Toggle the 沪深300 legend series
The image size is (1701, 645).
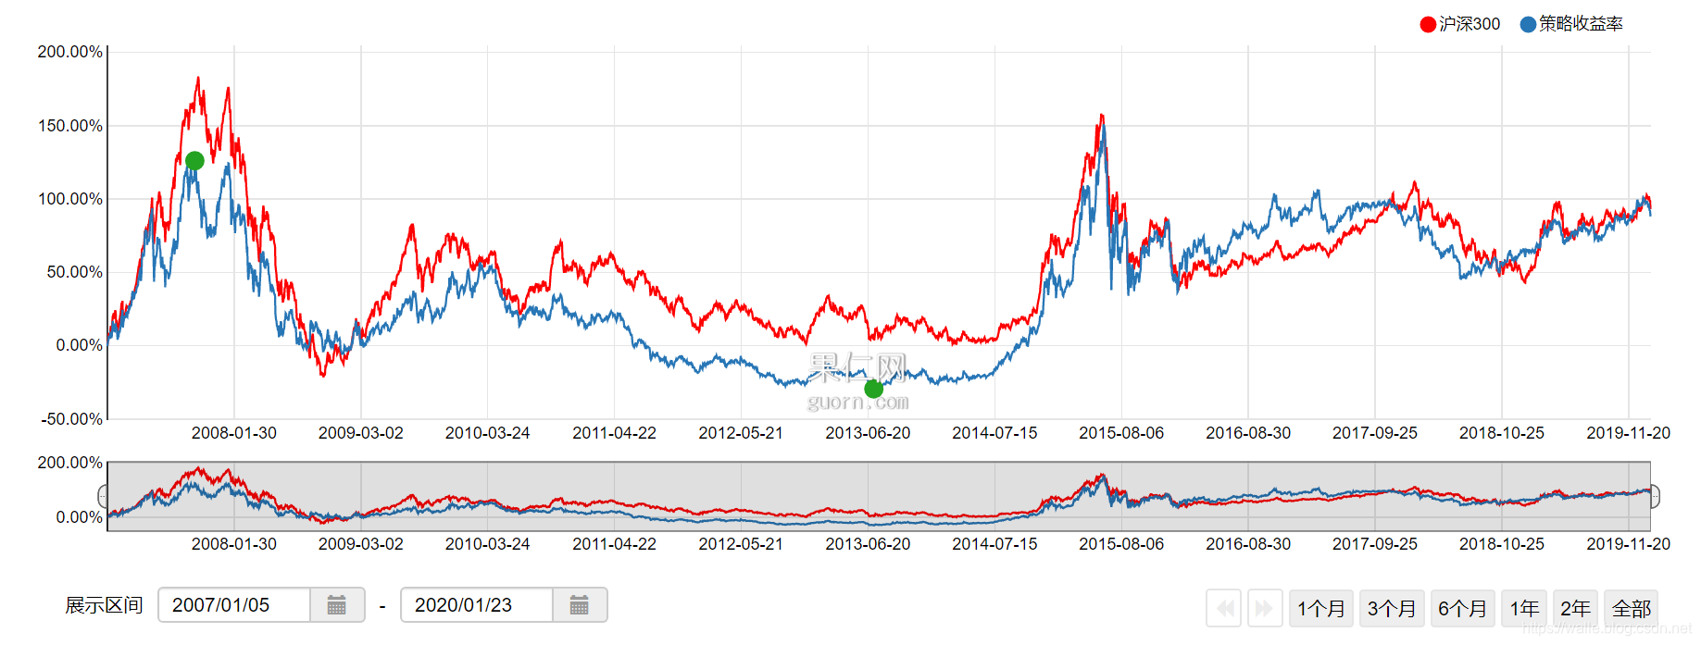pos(1460,24)
